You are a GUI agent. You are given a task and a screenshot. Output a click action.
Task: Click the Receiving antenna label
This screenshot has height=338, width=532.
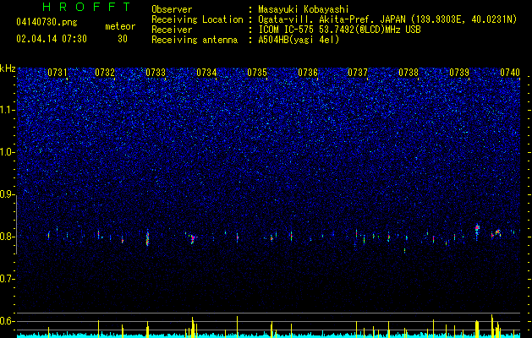(195, 40)
